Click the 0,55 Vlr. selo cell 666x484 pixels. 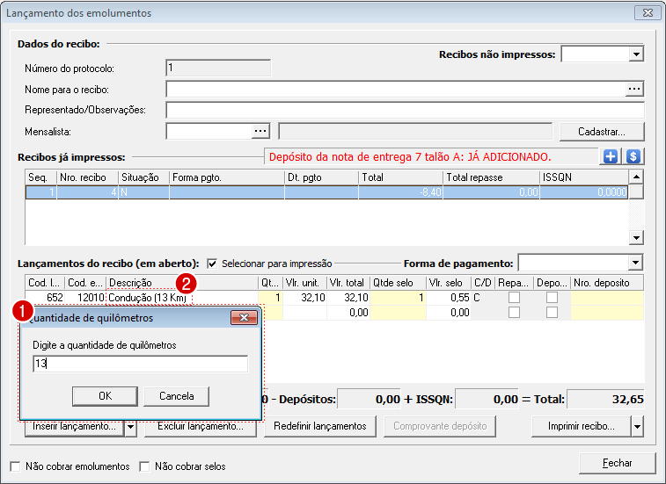click(449, 298)
